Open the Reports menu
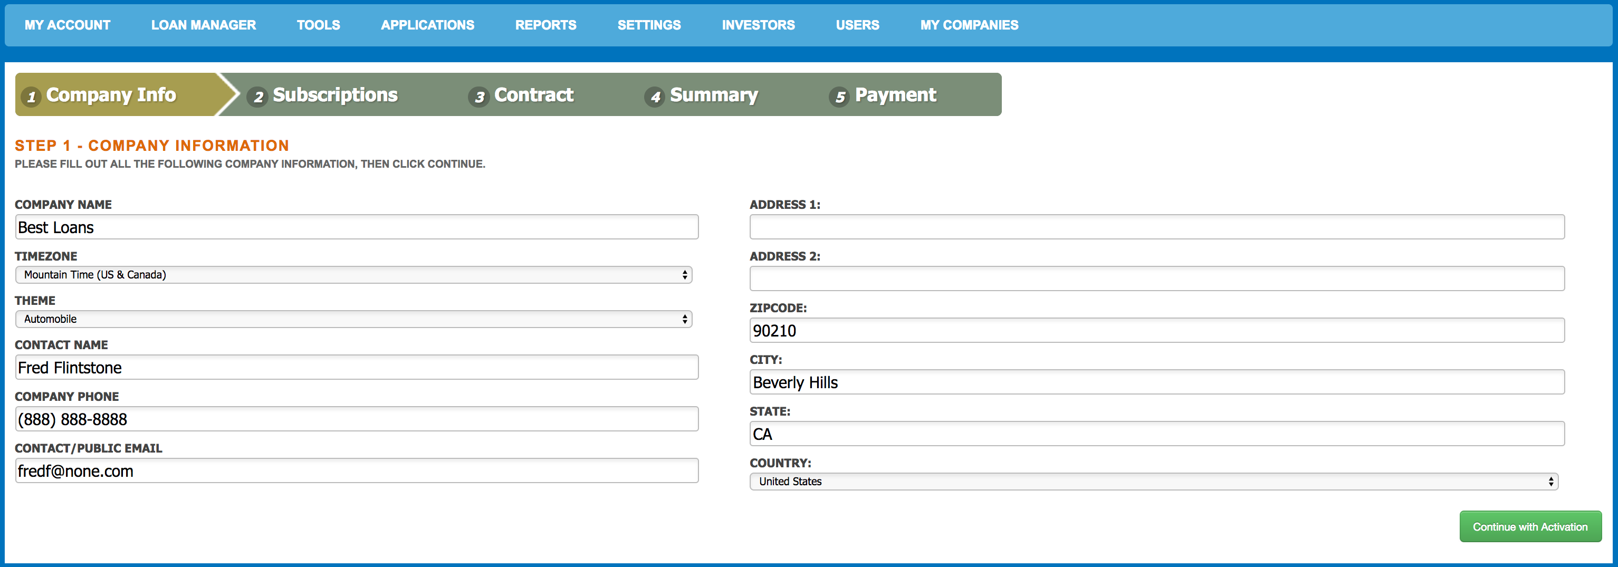 click(x=546, y=25)
